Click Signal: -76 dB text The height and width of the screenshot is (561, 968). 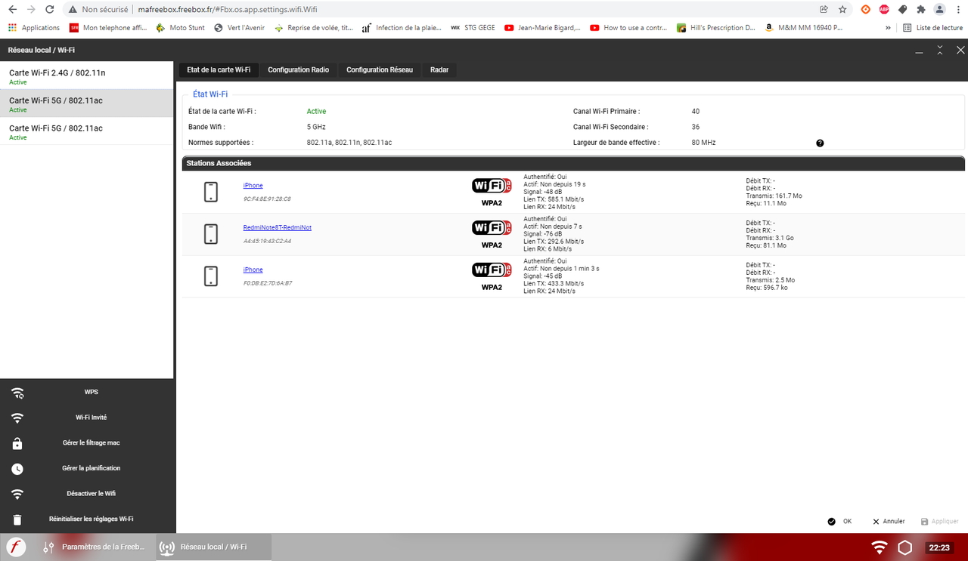[542, 234]
